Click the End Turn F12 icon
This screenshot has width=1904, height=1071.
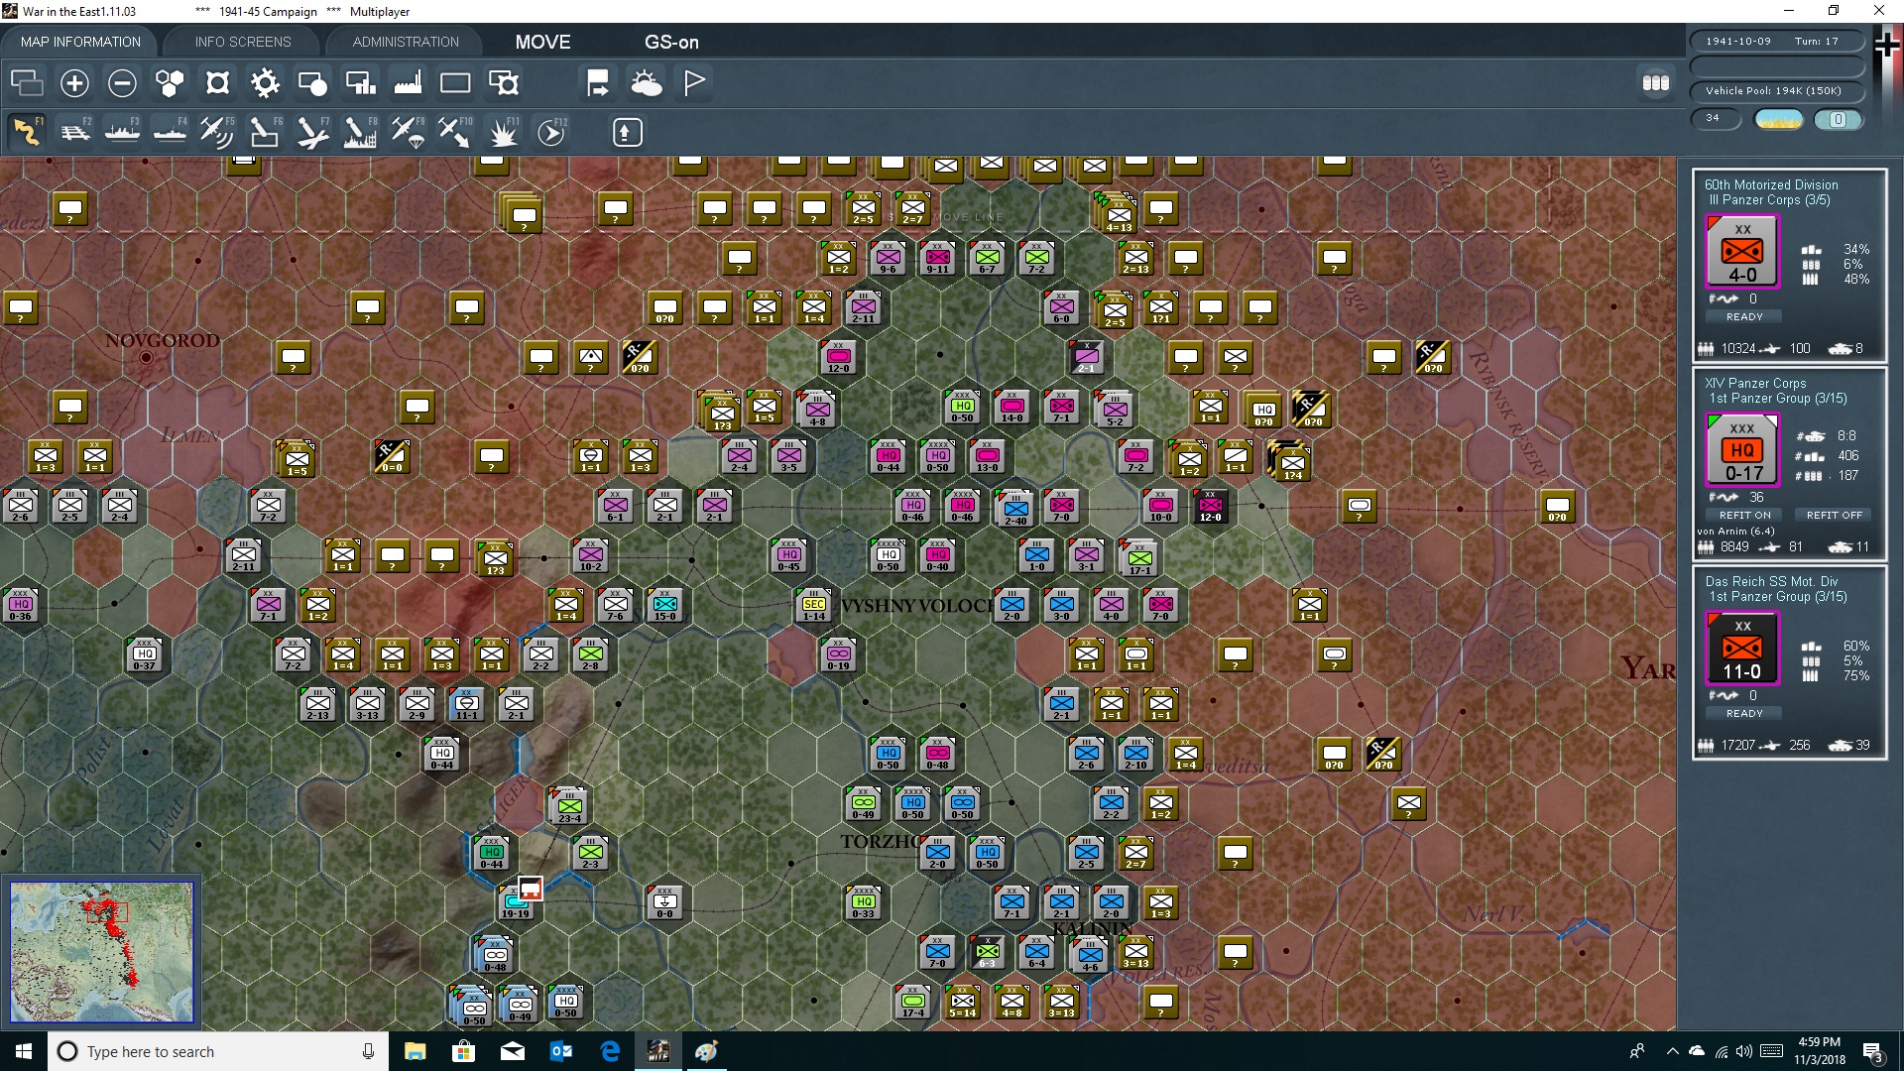[x=551, y=132]
